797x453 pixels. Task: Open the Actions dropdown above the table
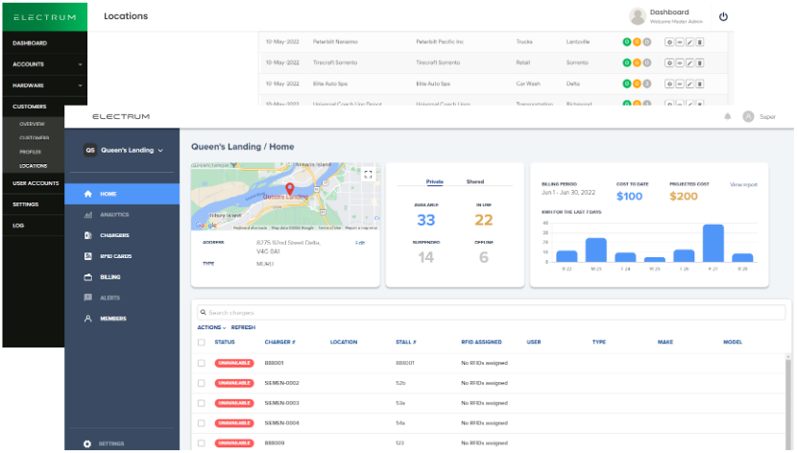click(211, 327)
